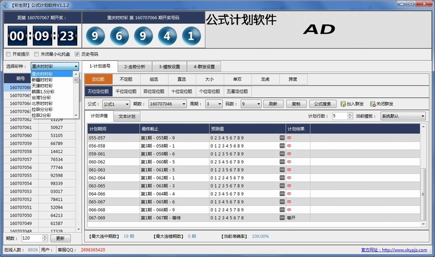Click the ellipsis icon in row 061-063

point(282,170)
